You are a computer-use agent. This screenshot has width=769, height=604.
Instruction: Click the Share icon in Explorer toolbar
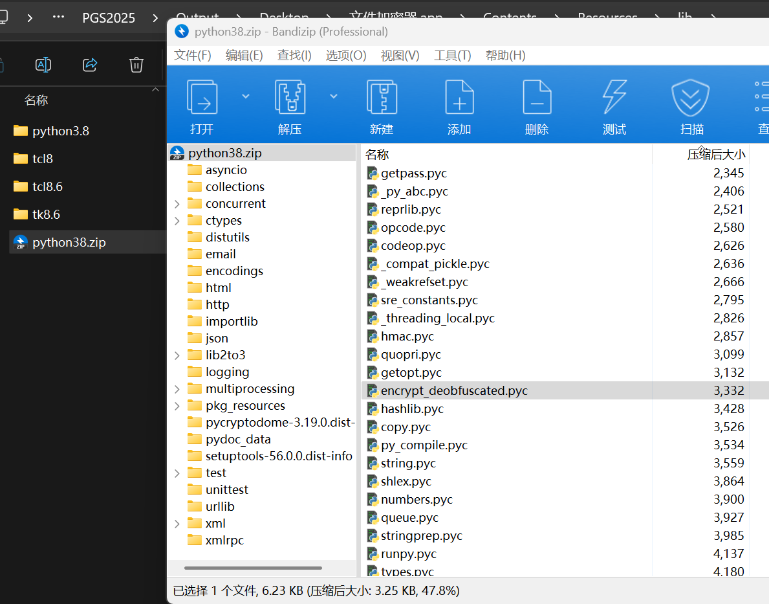click(x=90, y=65)
